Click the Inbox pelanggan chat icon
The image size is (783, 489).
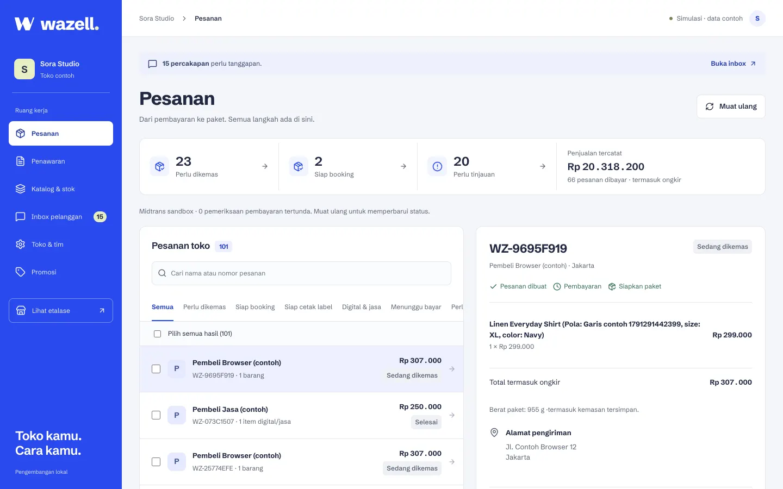pyautogui.click(x=21, y=217)
